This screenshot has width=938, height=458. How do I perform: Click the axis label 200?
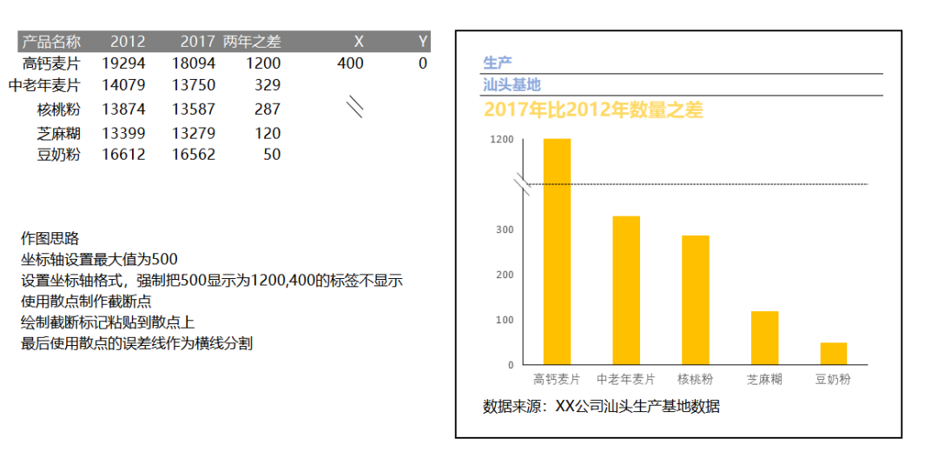click(505, 275)
